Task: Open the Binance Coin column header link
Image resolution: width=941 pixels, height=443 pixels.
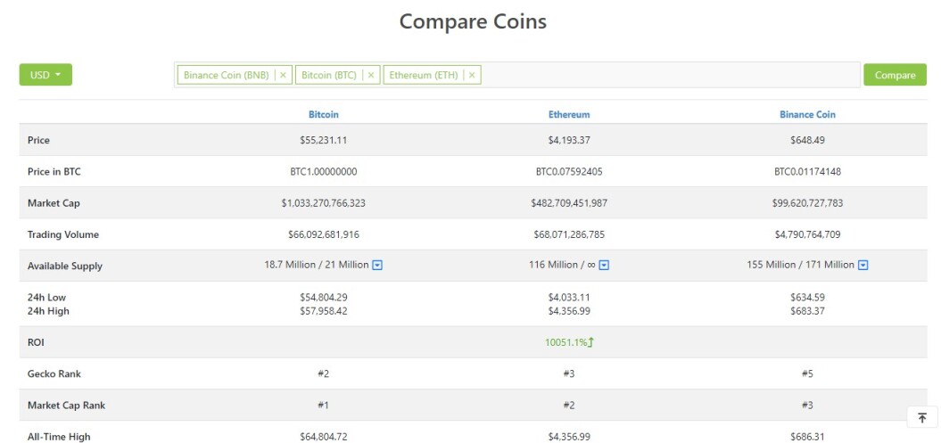Action: point(807,114)
